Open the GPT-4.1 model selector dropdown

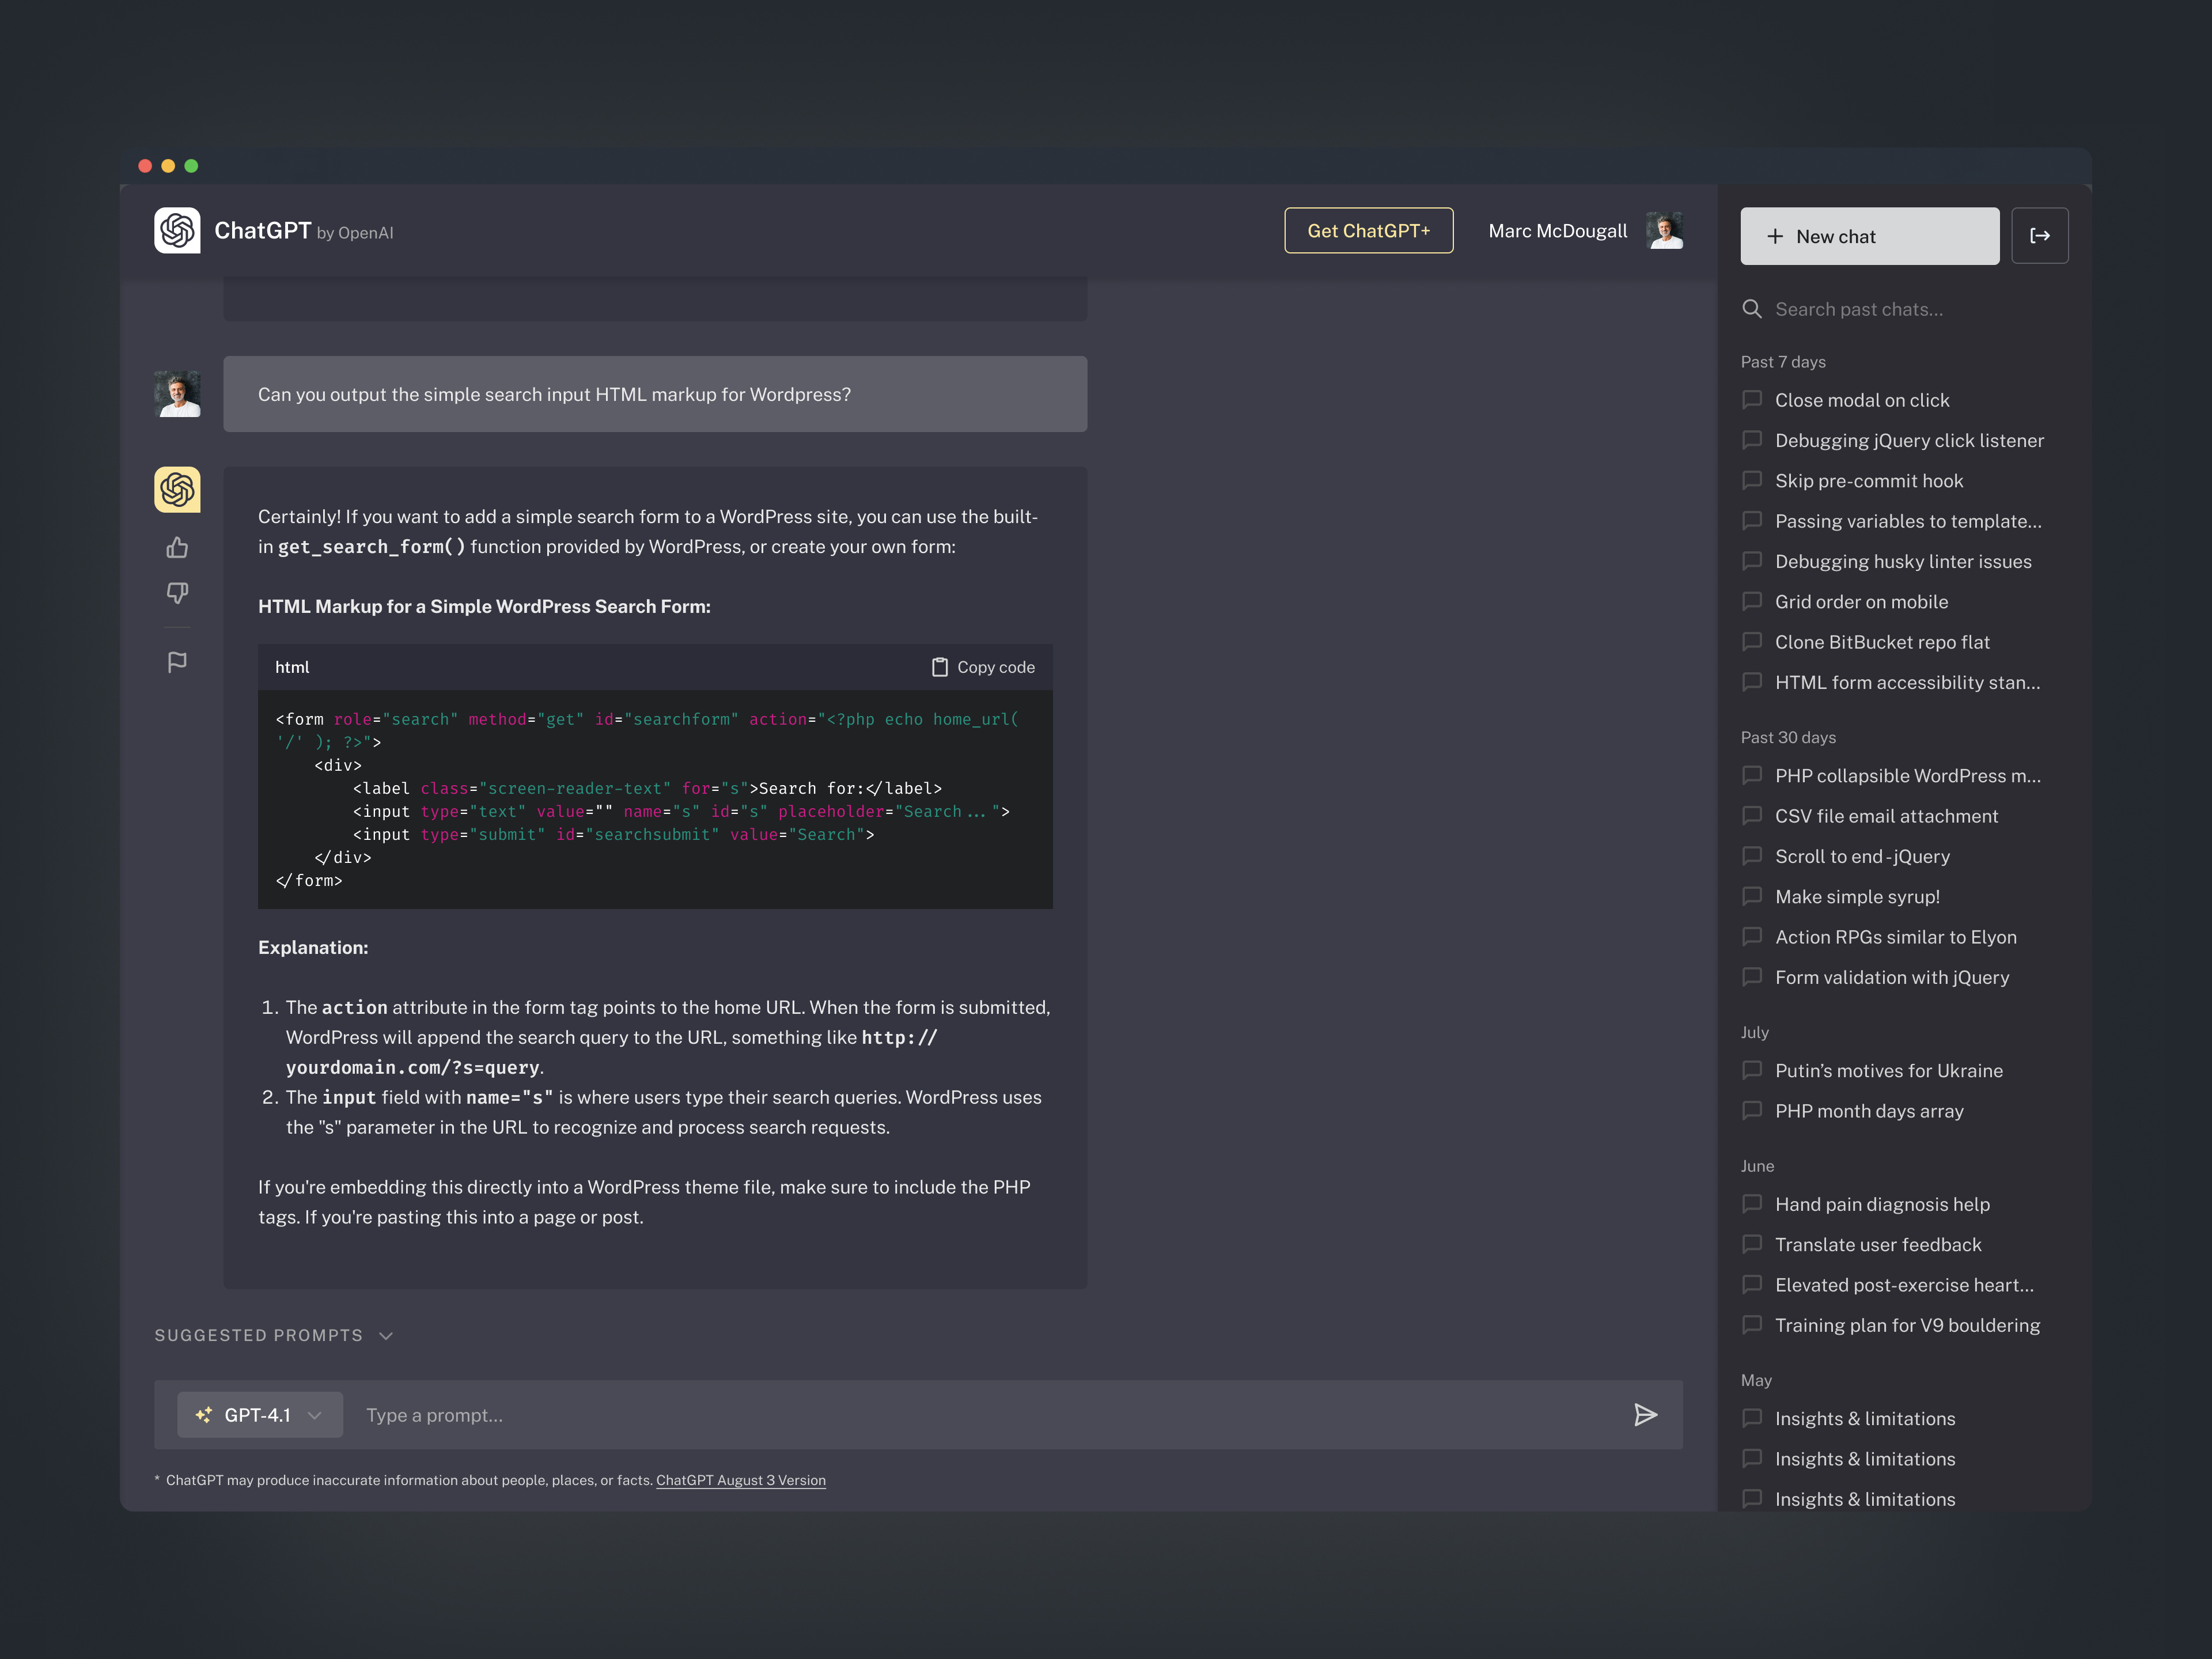coord(259,1415)
